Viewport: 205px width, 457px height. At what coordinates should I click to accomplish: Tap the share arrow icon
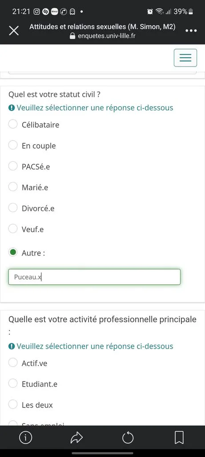click(76, 437)
